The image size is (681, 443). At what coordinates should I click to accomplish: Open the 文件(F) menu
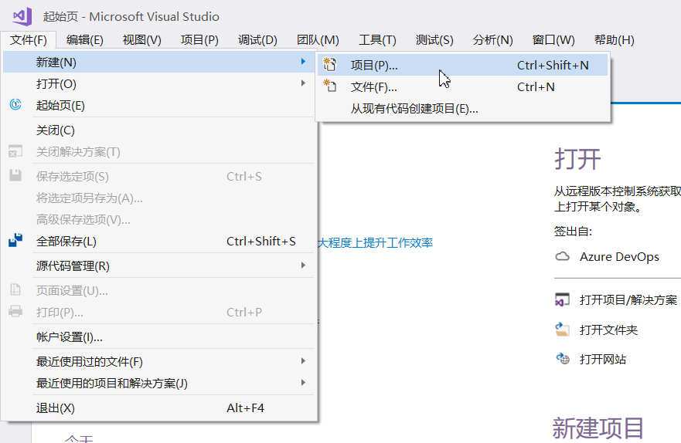29,40
